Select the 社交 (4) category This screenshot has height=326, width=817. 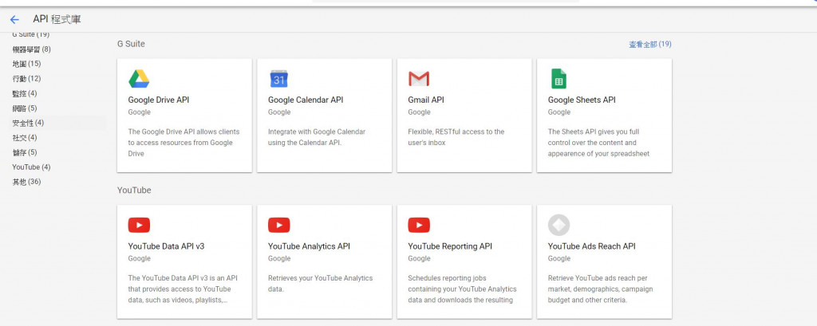click(25, 138)
